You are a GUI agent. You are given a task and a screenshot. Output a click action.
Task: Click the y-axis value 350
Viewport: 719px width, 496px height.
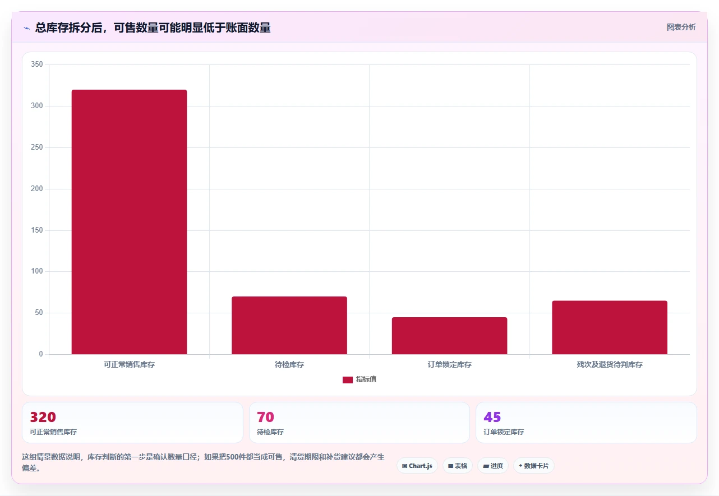point(37,64)
